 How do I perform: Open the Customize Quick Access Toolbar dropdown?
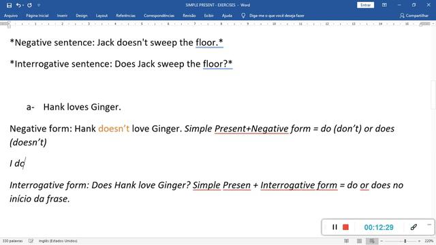point(39,5)
